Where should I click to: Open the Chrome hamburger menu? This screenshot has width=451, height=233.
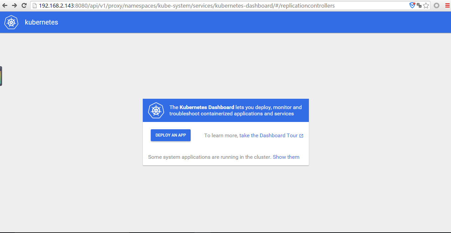(447, 5)
